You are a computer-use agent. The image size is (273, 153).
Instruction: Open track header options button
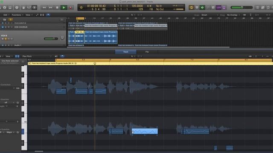tap(62, 20)
